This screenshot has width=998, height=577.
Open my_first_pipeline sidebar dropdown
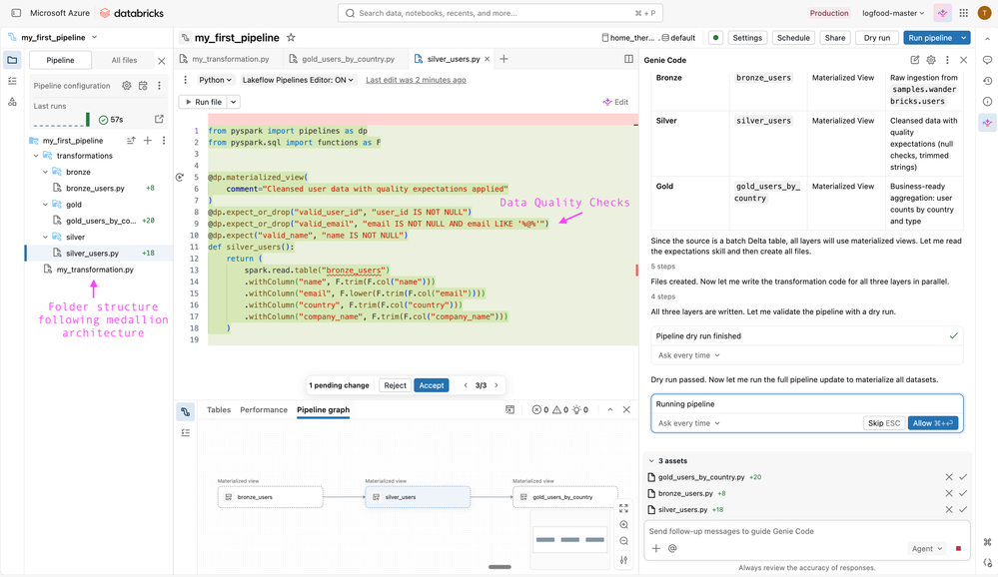95,38
